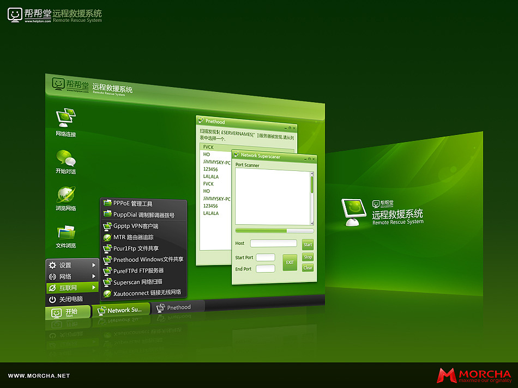Click the Gpptp VPN客户端 icon
Image resolution: width=518 pixels, height=388 pixels.
click(x=107, y=226)
